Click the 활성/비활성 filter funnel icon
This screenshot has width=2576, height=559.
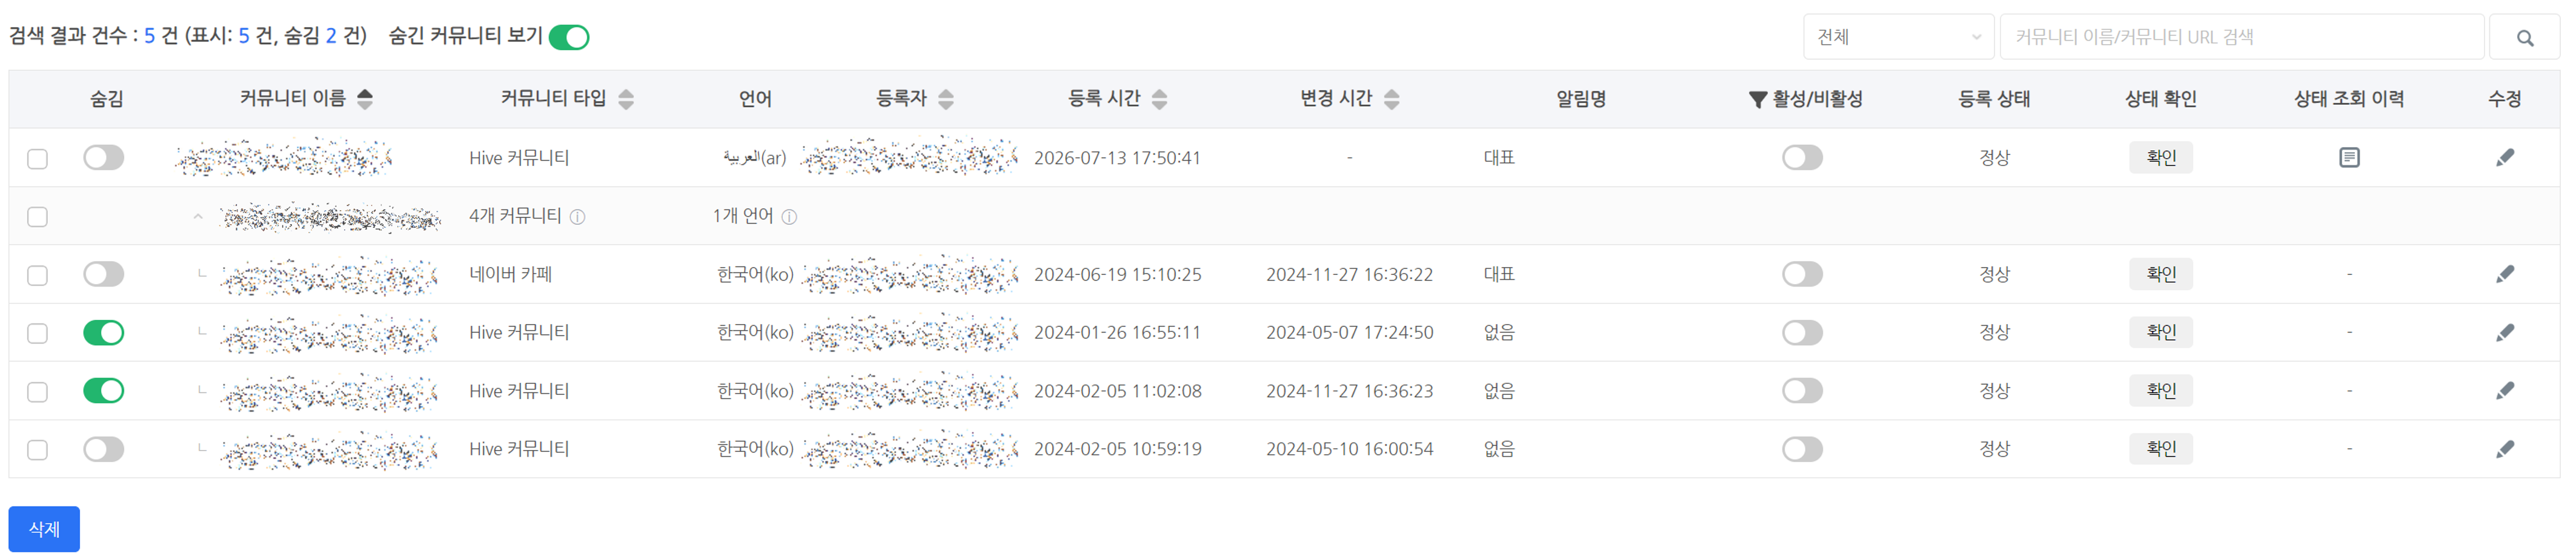[1757, 99]
